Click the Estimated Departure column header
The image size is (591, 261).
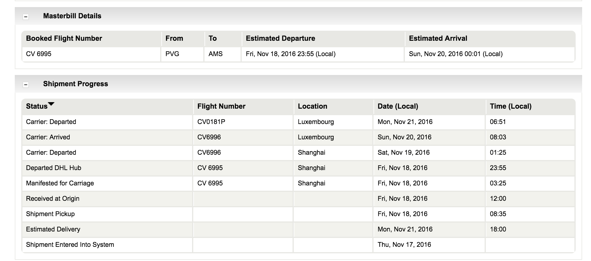[280, 38]
